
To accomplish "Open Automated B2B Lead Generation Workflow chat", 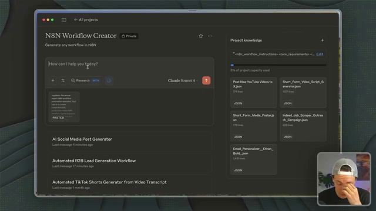I will point(129,163).
